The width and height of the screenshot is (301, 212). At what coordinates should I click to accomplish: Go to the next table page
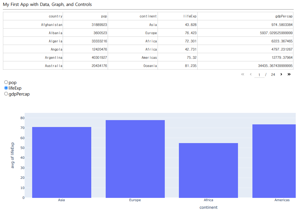coord(281,74)
